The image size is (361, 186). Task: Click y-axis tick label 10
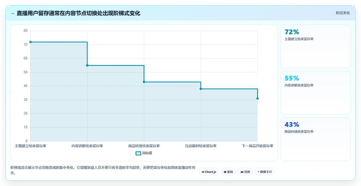(25, 127)
